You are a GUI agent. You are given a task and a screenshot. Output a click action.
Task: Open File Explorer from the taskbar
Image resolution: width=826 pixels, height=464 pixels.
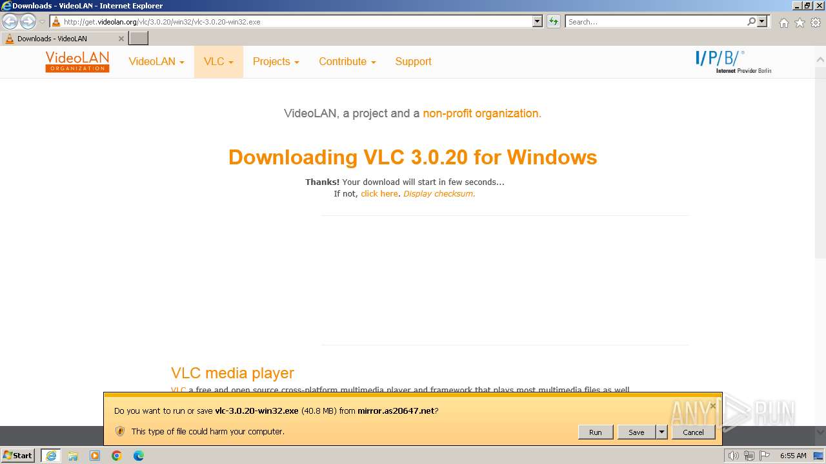pyautogui.click(x=73, y=456)
